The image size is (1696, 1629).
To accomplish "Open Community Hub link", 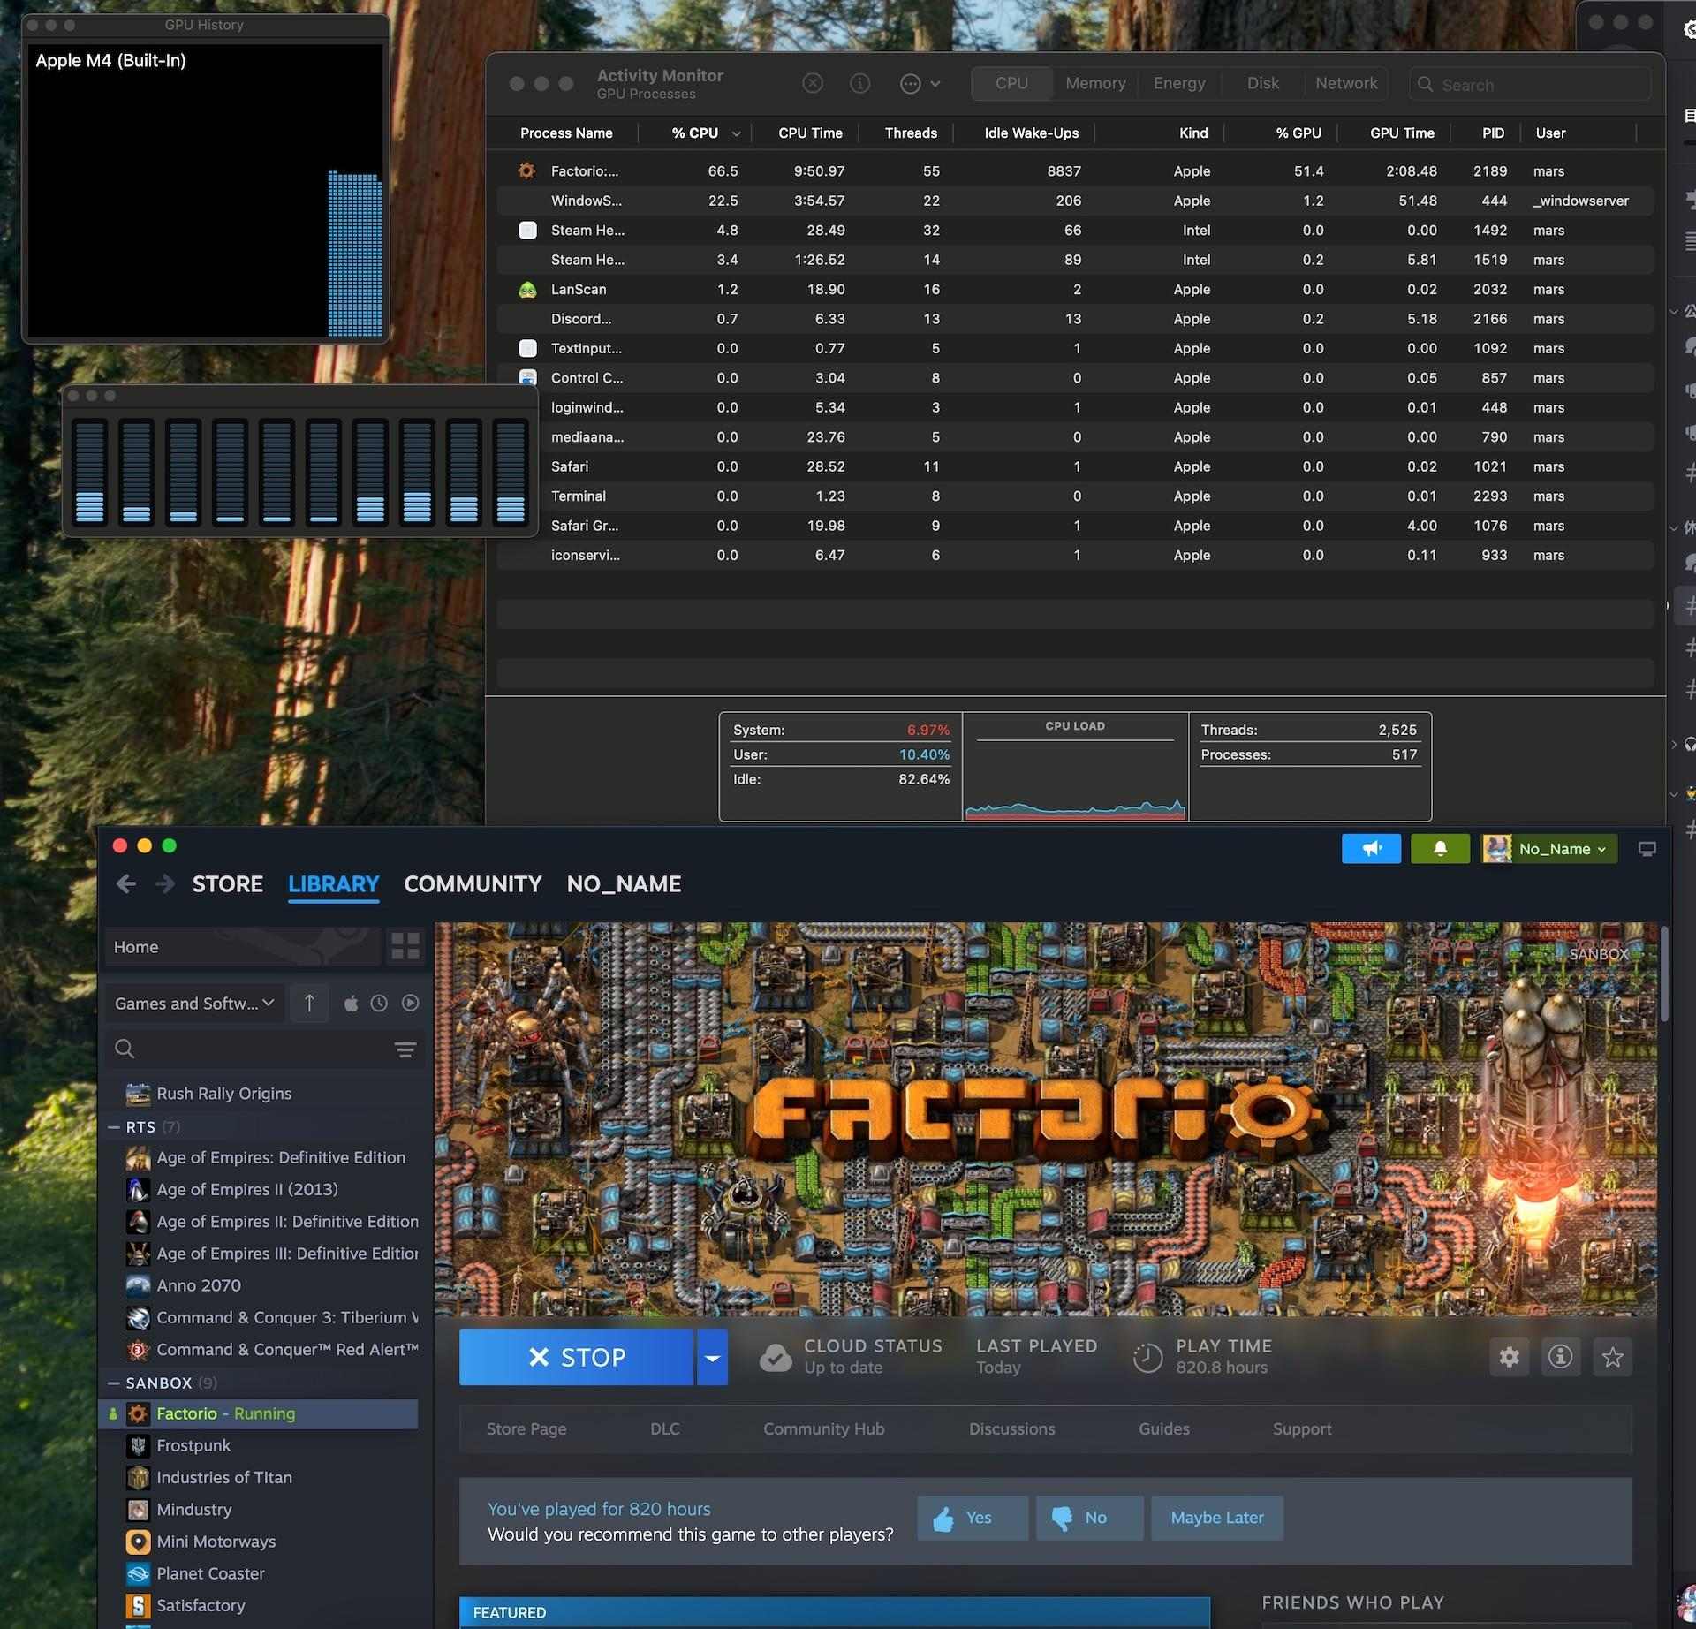I will click(823, 1428).
